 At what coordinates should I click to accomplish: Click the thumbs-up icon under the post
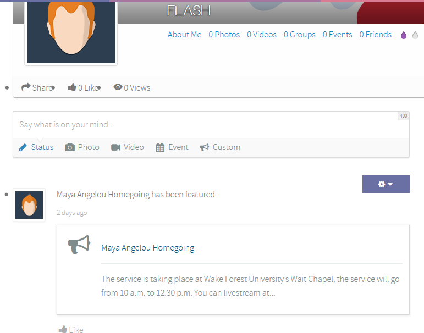tap(63, 329)
